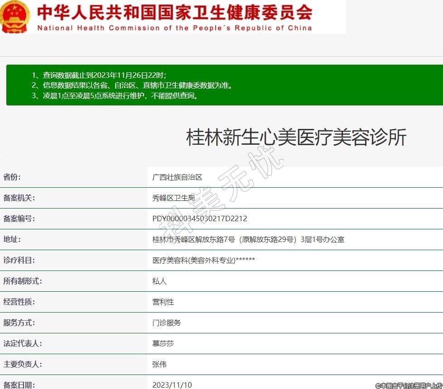Viewport: 443px width, 389px height.
Task: Click the address value 桂林市秀峰区解放东路7号
Action: (248, 240)
